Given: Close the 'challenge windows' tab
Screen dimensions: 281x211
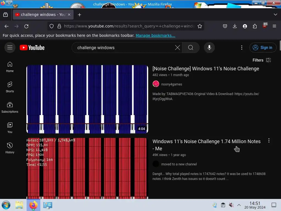Looking at the screenshot, I should coord(69,15).
